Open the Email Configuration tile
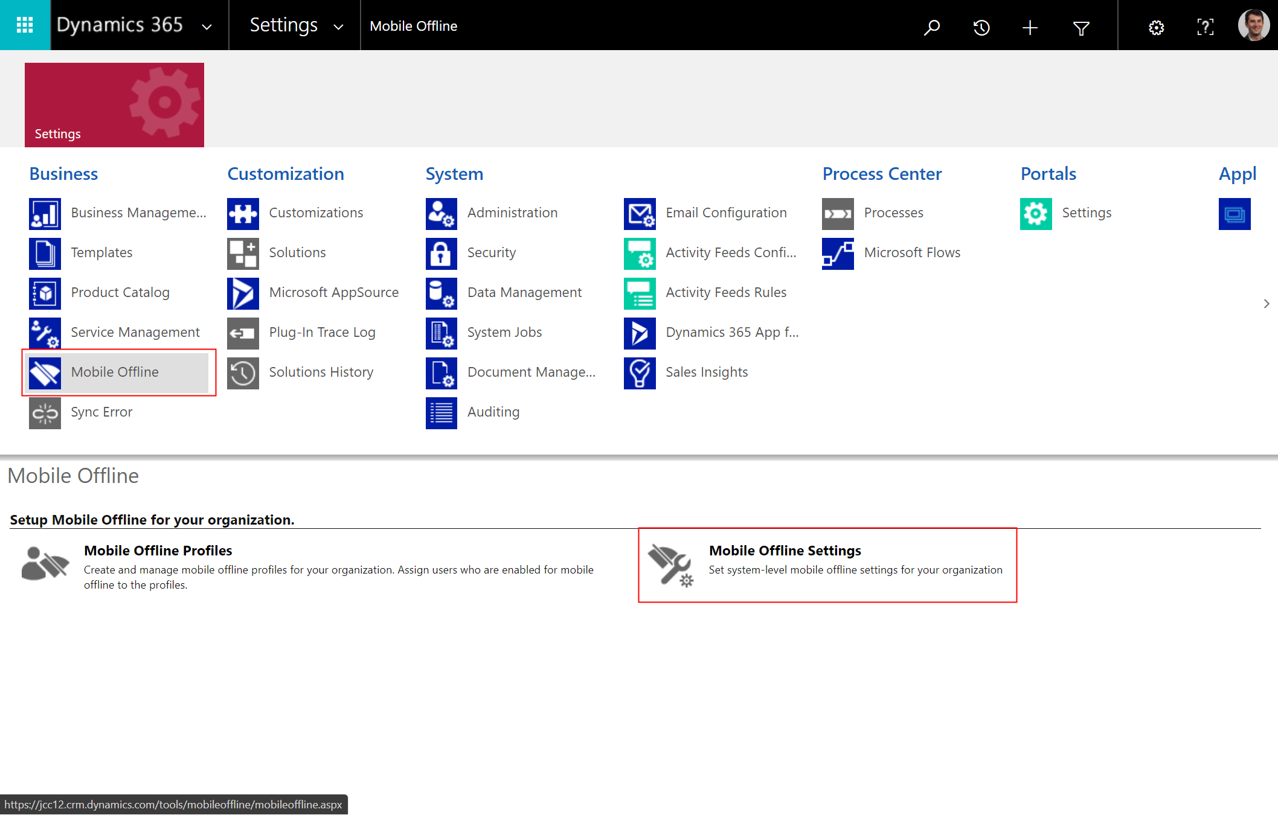Viewport: 1278px width, 815px height. 725,213
